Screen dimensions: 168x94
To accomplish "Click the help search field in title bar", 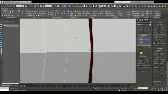I will (x=123, y=2).
